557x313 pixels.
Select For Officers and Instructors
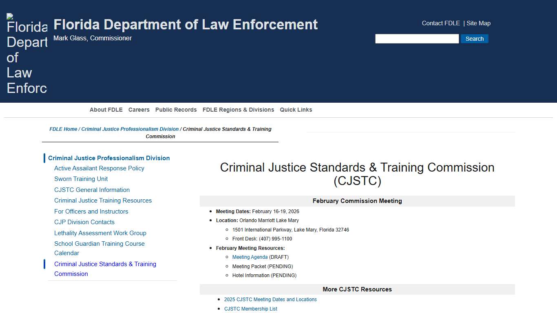[91, 211]
